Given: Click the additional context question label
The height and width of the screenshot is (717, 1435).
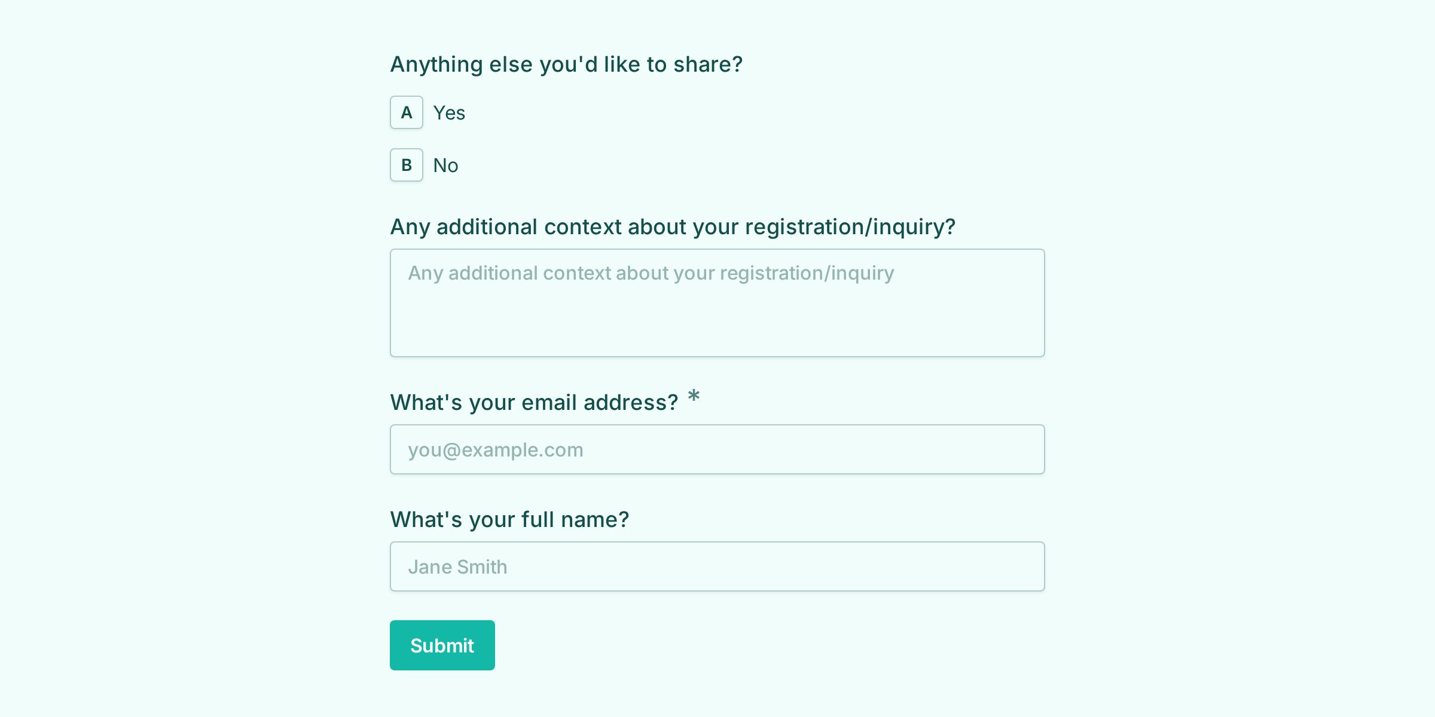Looking at the screenshot, I should [x=673, y=226].
